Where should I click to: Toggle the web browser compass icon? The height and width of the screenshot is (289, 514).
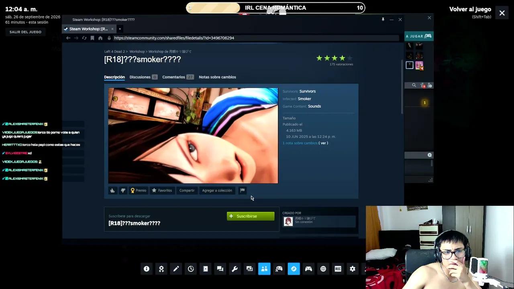click(x=294, y=269)
